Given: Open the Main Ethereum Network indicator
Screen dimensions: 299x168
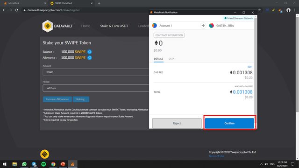Looking at the screenshot, I should coord(238,18).
